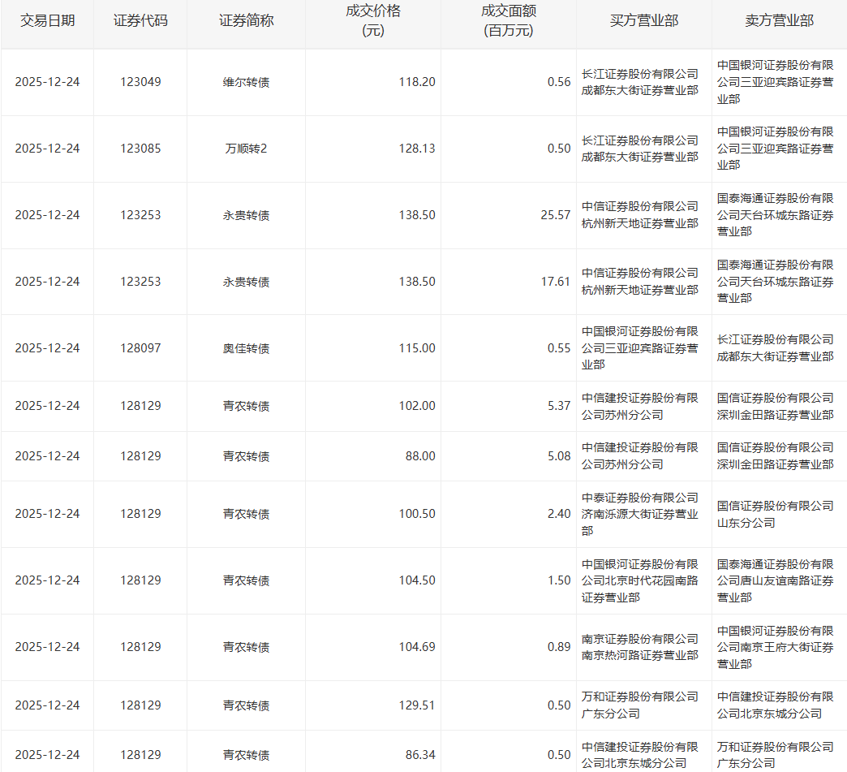Click the 证券代码 column header
847x772 pixels.
140,21
